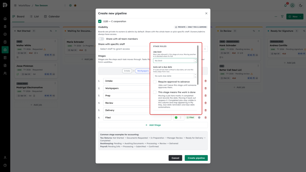Sort the Not Started column
The height and width of the screenshot is (172, 306).
point(51,31)
